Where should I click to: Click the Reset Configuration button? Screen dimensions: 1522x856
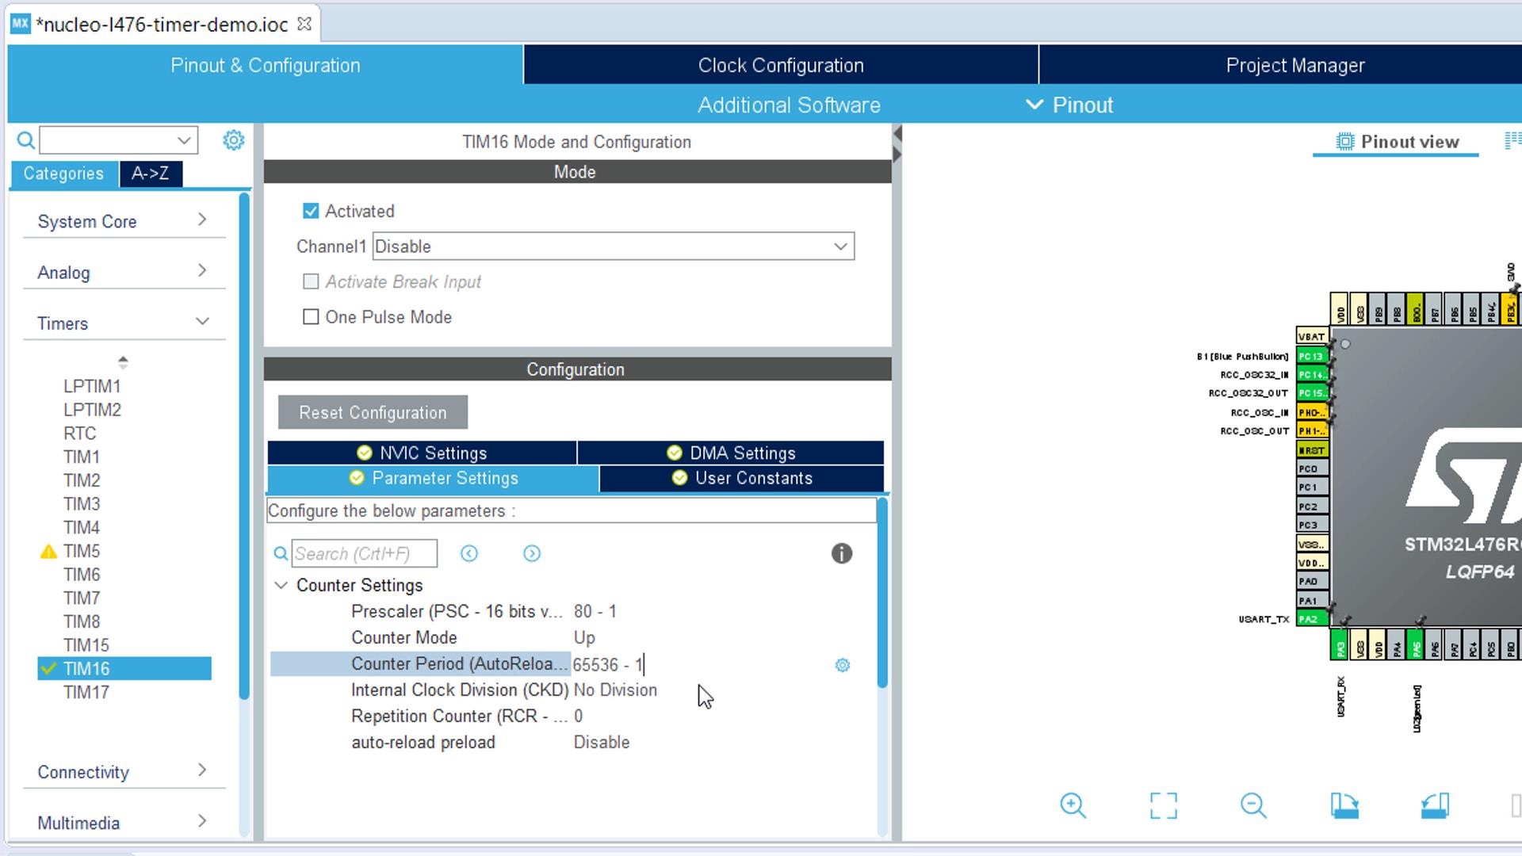[373, 412]
